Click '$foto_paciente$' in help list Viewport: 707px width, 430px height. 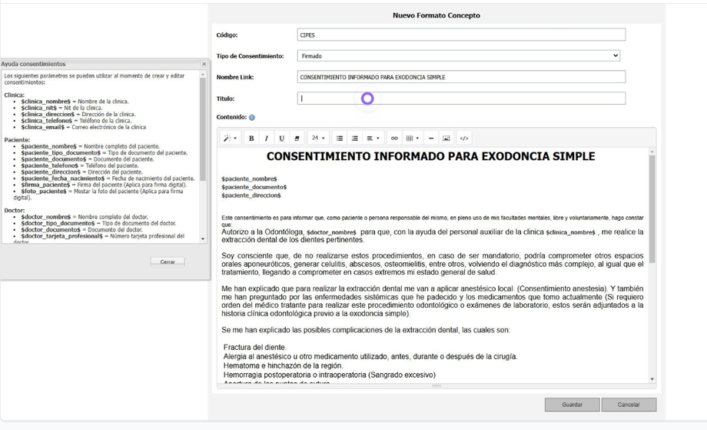[x=43, y=192]
